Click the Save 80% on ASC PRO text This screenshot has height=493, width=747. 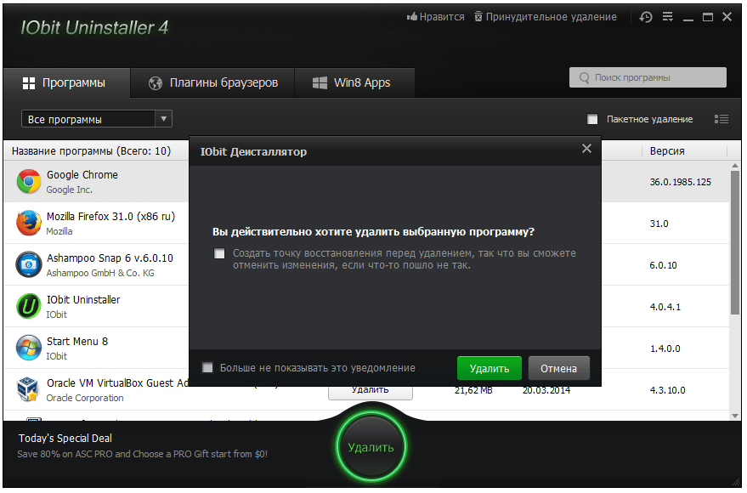(142, 454)
